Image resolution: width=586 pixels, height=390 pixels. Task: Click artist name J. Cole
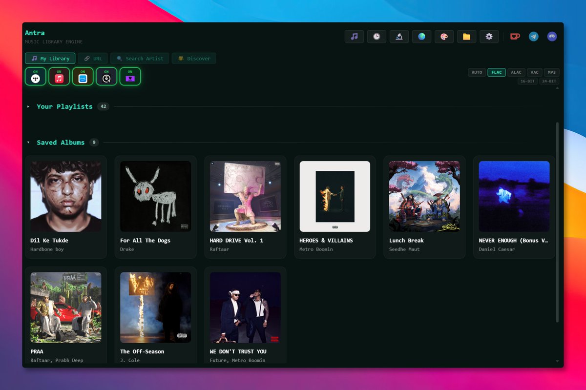tap(130, 360)
